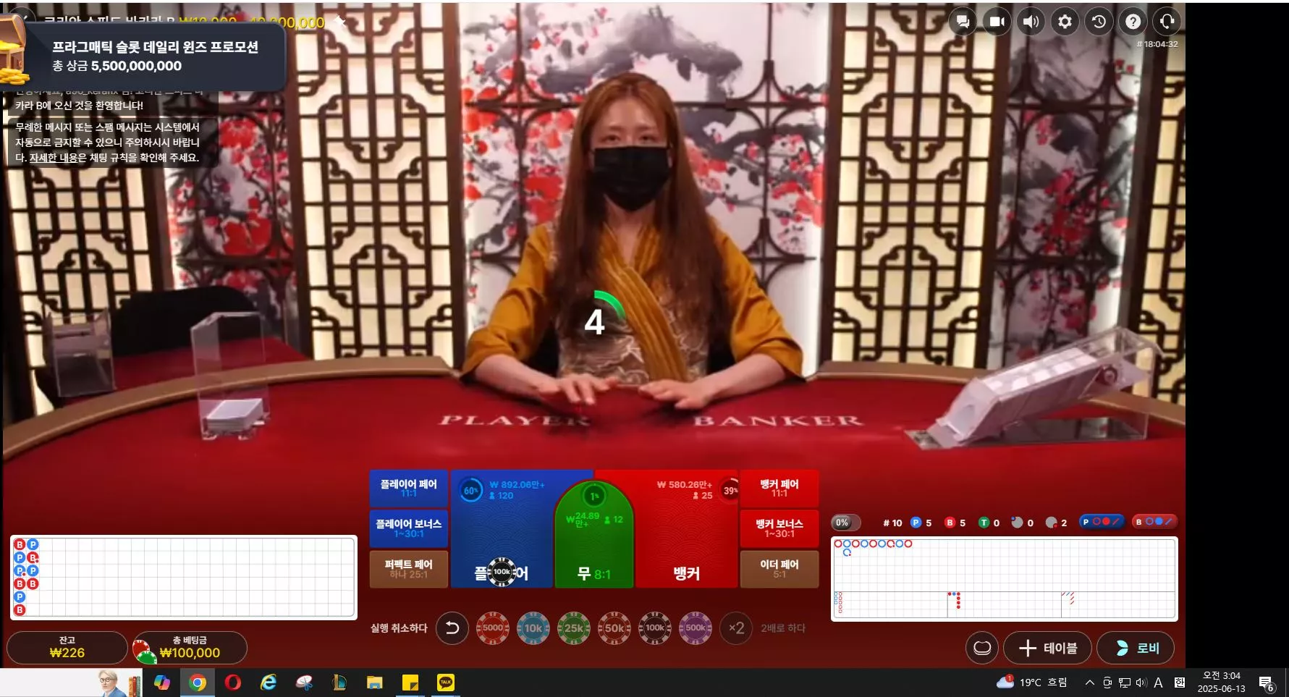
Task: Open the live chat panel icon
Action: (x=963, y=22)
